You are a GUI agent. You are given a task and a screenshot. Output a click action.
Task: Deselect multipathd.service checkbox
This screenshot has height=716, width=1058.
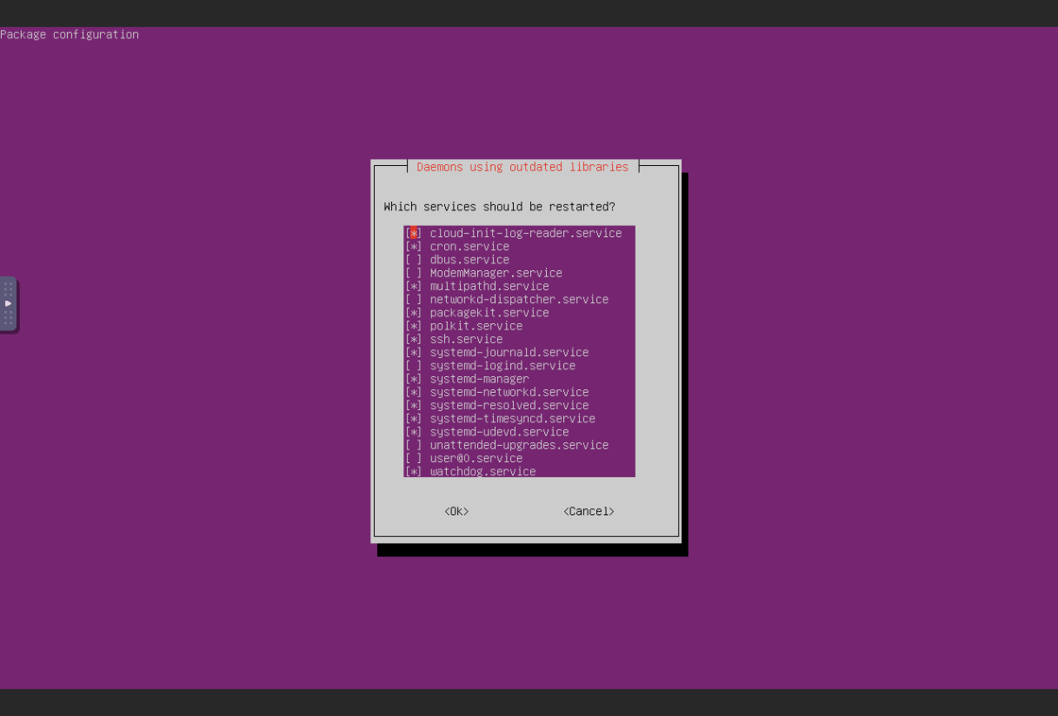(414, 286)
